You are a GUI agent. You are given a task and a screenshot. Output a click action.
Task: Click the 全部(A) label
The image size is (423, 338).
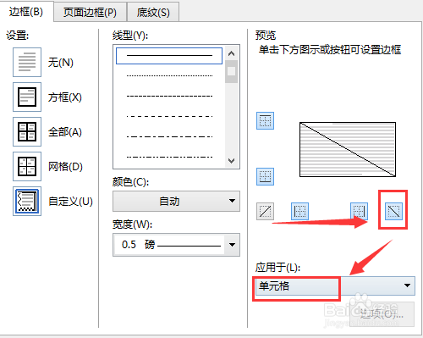[x=65, y=132]
